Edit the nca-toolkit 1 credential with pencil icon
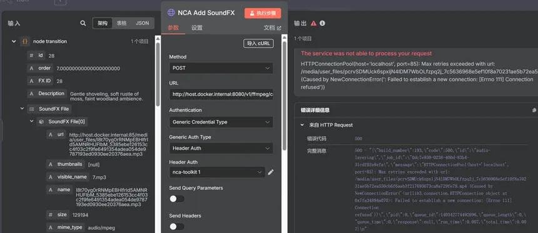The width and height of the screenshot is (538, 233). [271, 172]
